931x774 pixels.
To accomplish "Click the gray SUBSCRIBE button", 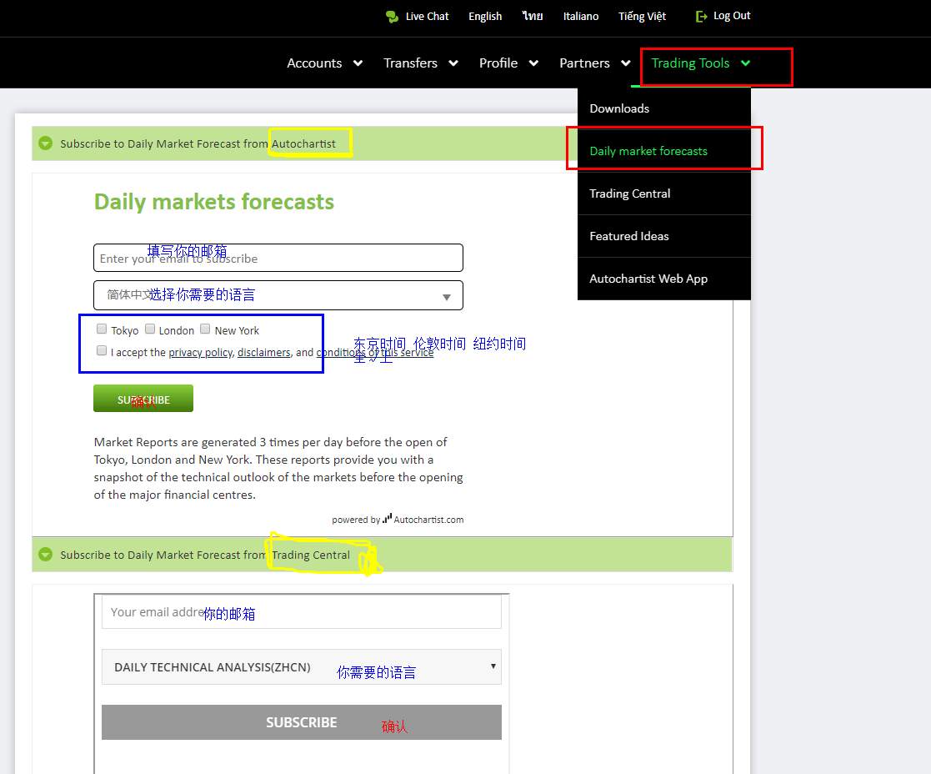I will [302, 722].
